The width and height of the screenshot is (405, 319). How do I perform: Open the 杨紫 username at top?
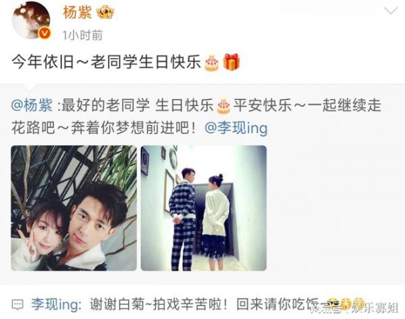[x=78, y=12]
